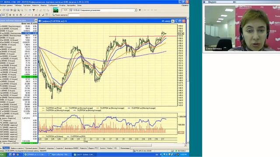Click the taskbar clock
The width and height of the screenshot is (280, 157).
[184, 154]
